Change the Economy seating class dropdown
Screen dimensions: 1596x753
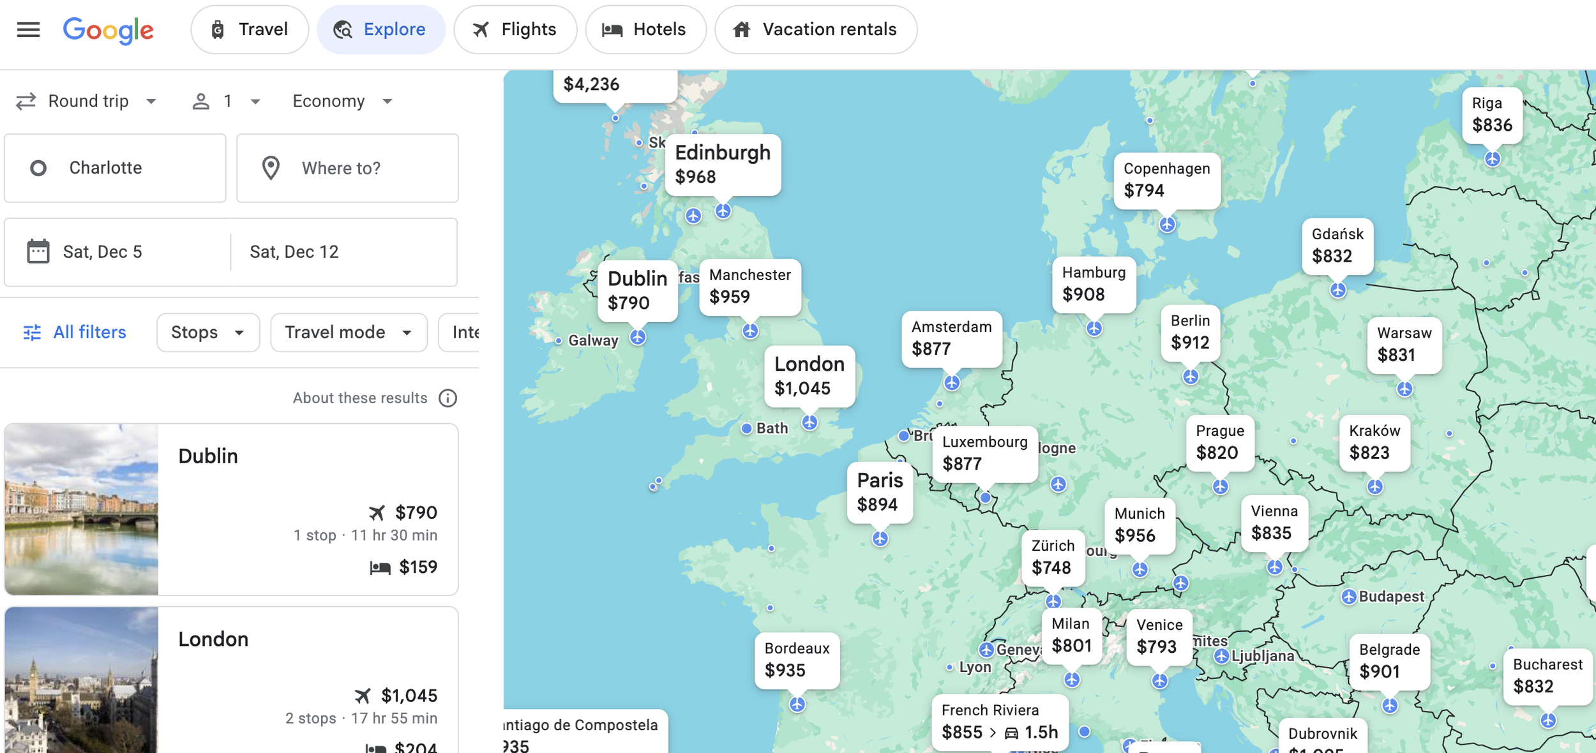343,101
